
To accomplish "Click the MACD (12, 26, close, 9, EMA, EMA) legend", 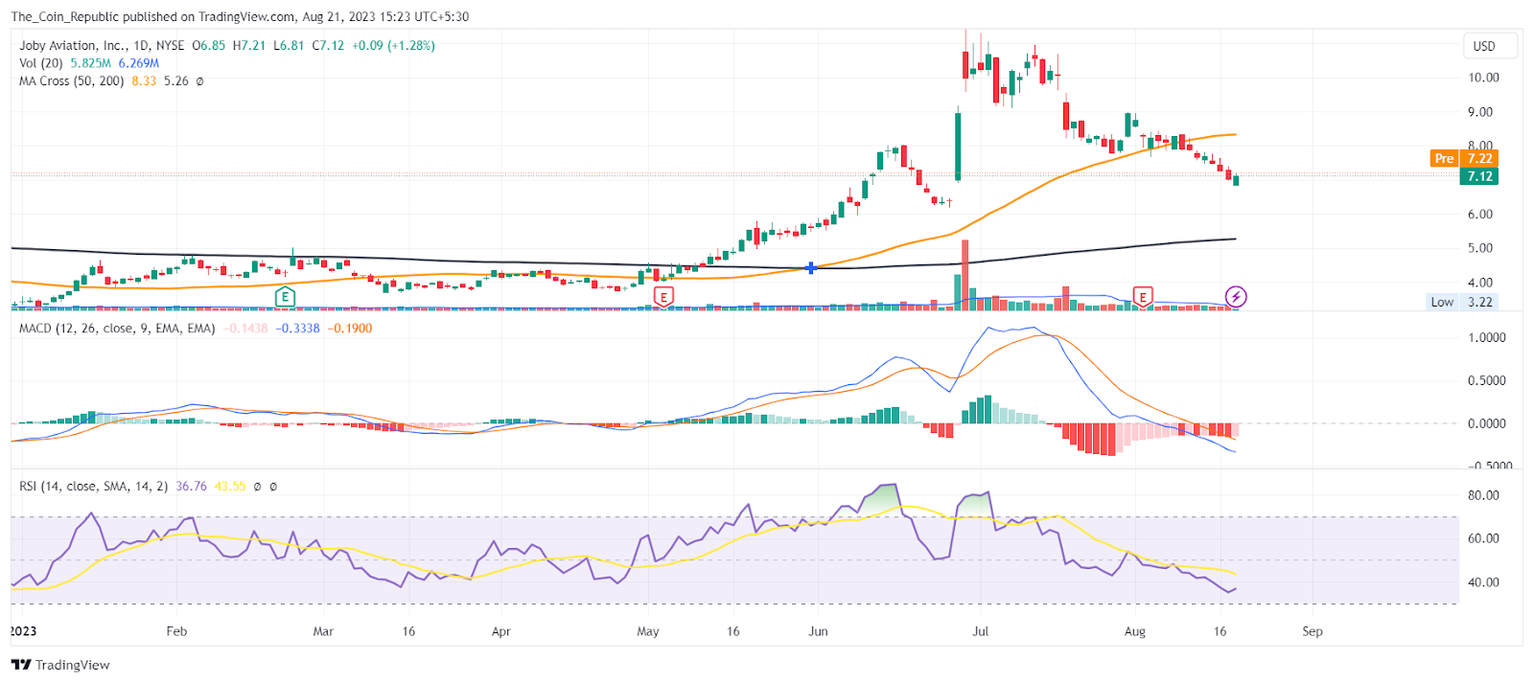I will coord(117,329).
